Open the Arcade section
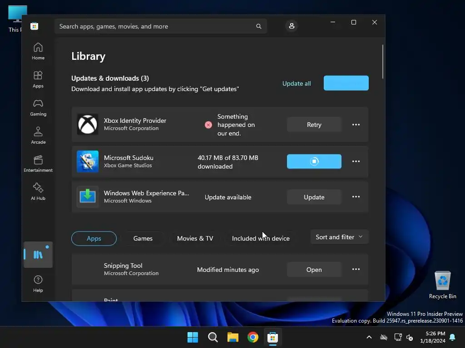 (38, 135)
